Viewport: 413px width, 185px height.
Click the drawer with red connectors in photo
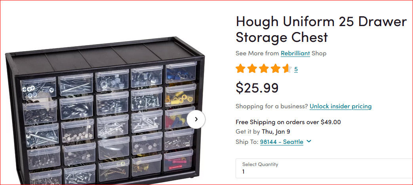(178, 160)
